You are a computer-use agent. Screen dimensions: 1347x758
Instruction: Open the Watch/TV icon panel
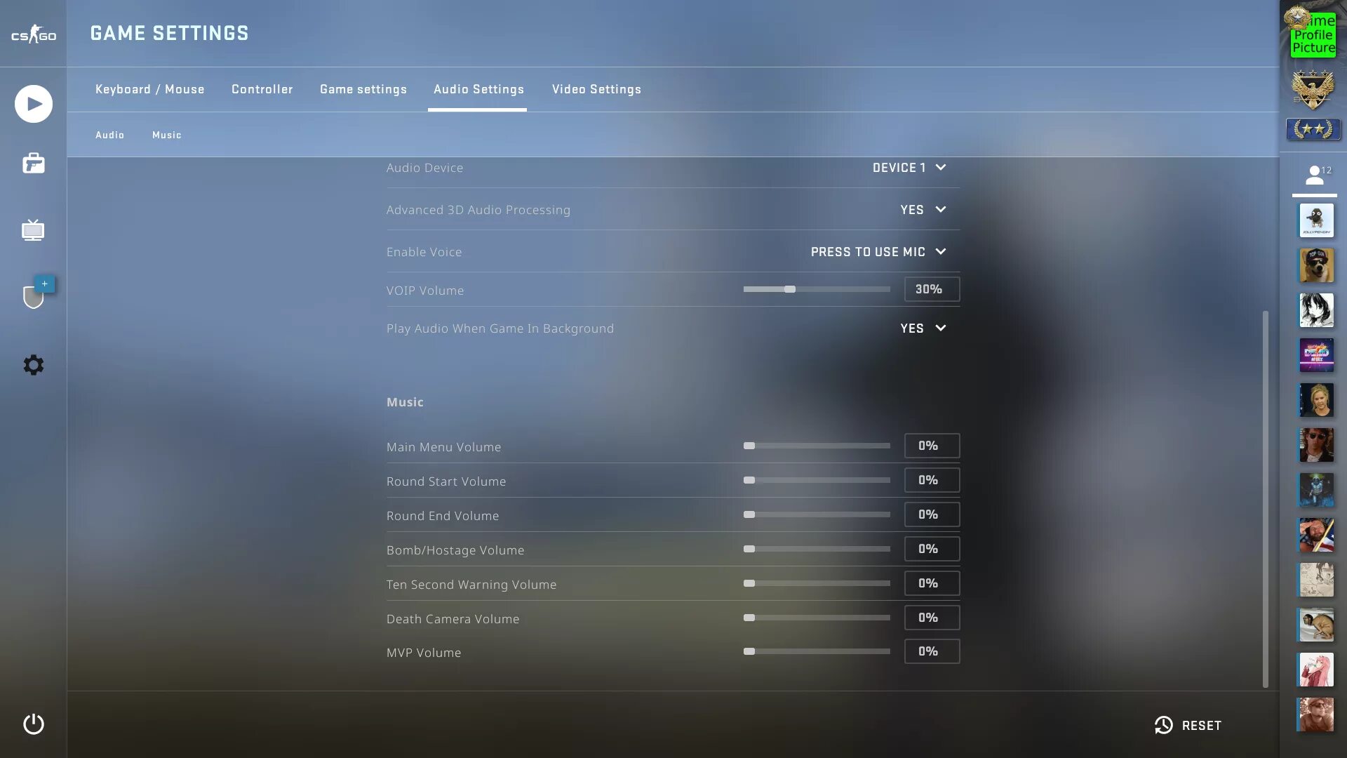click(33, 230)
